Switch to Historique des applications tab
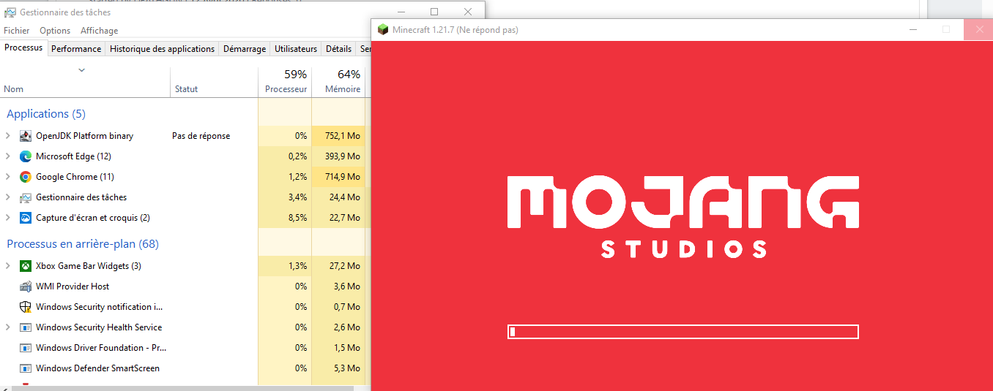Screen dimensions: 993x391 (x=163, y=49)
